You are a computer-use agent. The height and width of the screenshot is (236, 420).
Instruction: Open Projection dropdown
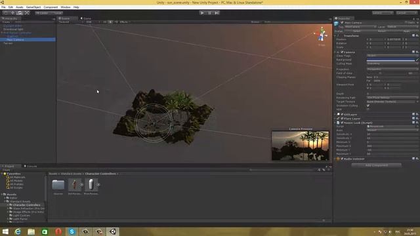point(392,69)
